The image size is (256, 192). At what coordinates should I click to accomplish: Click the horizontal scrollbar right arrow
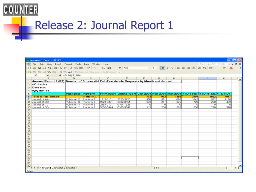(235, 168)
